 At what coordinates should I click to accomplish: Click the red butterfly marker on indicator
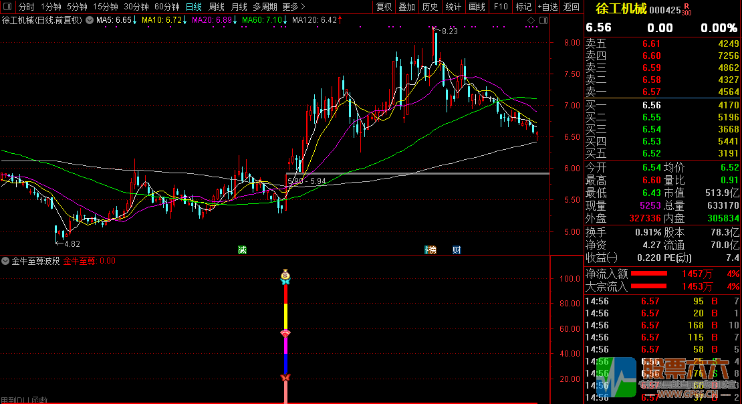tap(285, 378)
